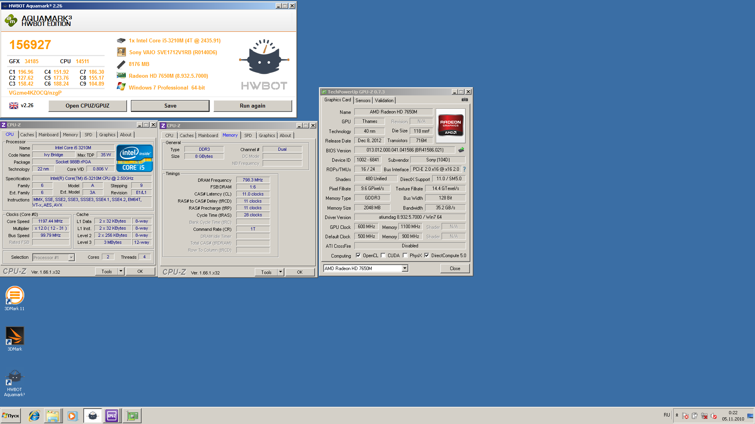The width and height of the screenshot is (755, 424).
Task: Switch to Validation tab in GPU-Z
Action: point(384,101)
